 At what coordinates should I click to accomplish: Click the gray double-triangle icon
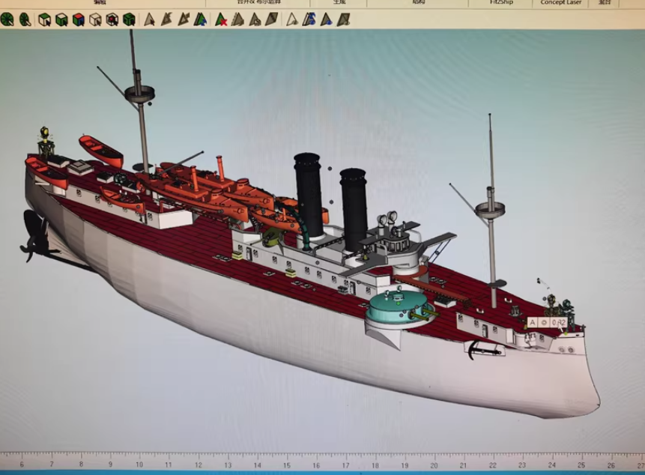point(237,19)
